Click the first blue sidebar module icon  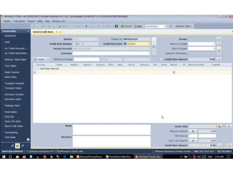pyautogui.click(x=12, y=146)
